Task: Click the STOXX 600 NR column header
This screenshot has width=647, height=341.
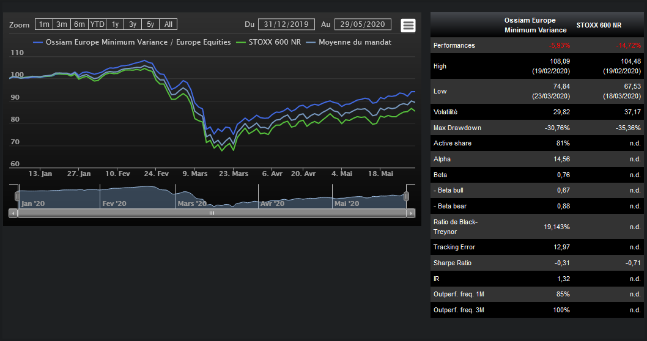Action: click(599, 25)
